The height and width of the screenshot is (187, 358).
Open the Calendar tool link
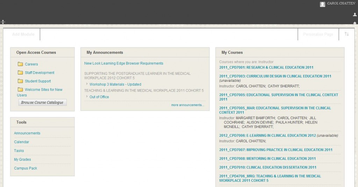click(x=22, y=142)
